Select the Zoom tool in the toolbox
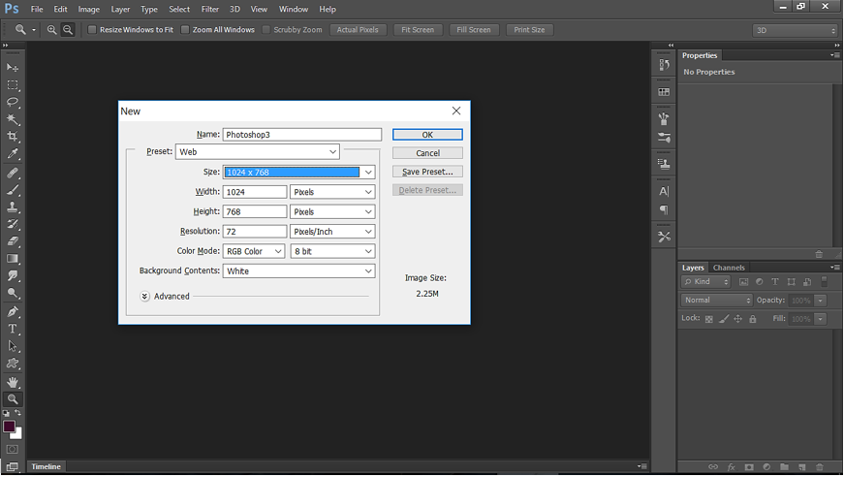 (13, 398)
